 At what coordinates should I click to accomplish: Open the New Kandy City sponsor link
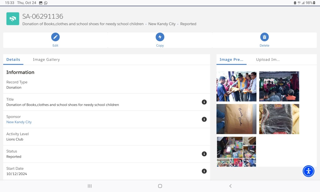19,122
